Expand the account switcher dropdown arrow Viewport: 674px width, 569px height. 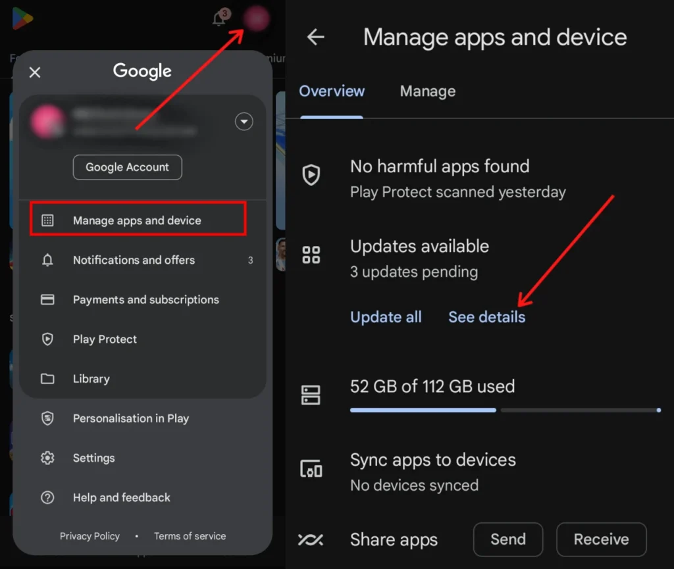[244, 122]
